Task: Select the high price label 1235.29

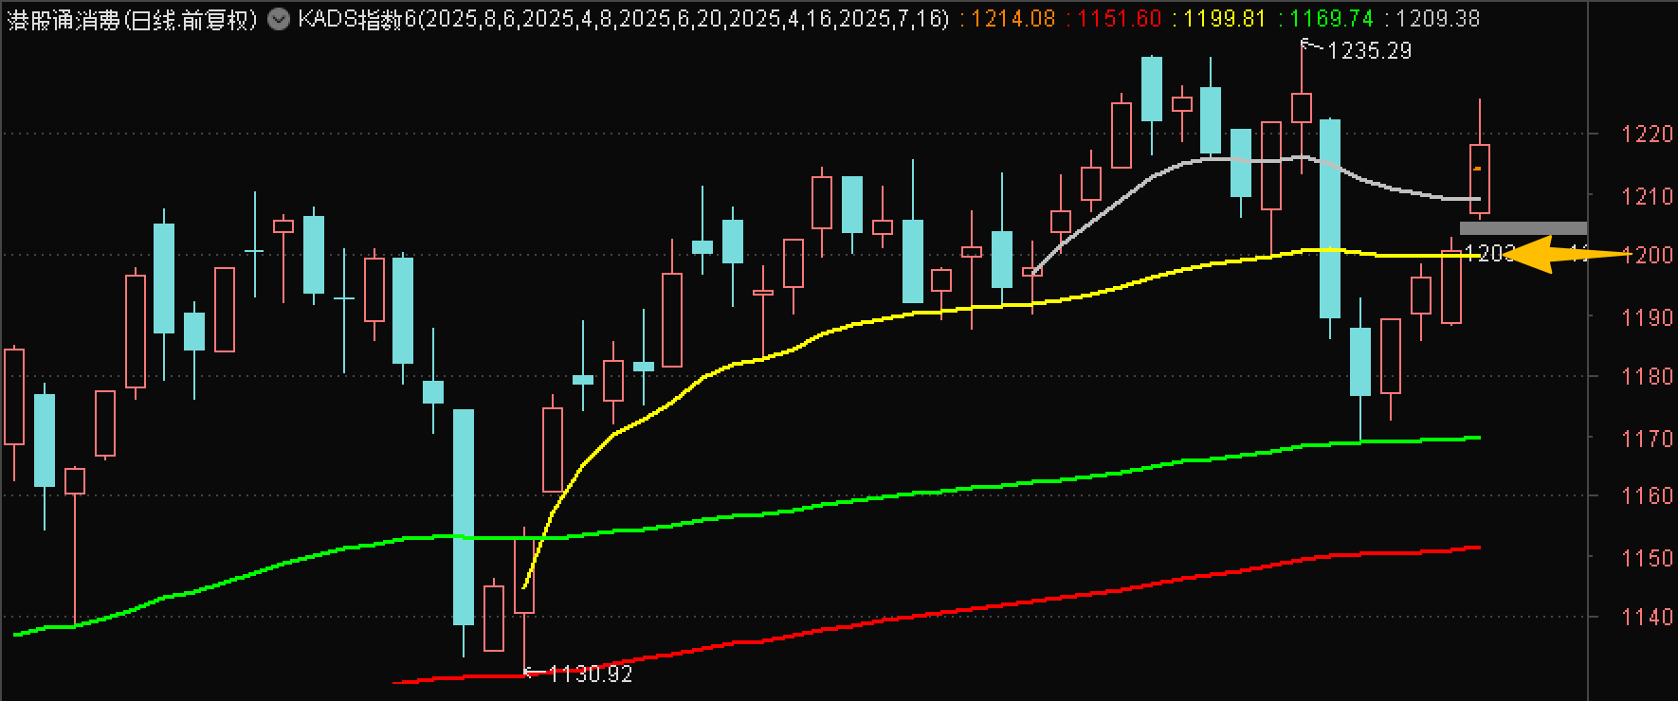Action: click(x=1369, y=51)
